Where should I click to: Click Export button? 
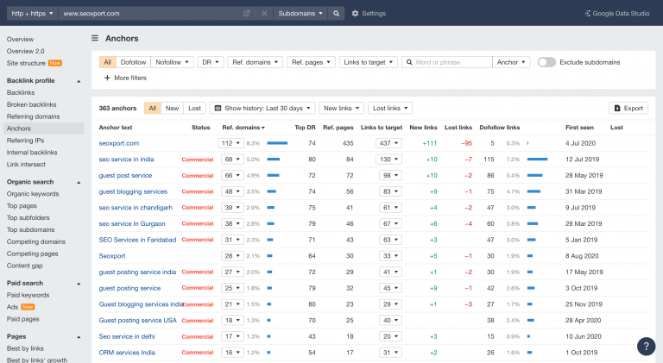[628, 108]
